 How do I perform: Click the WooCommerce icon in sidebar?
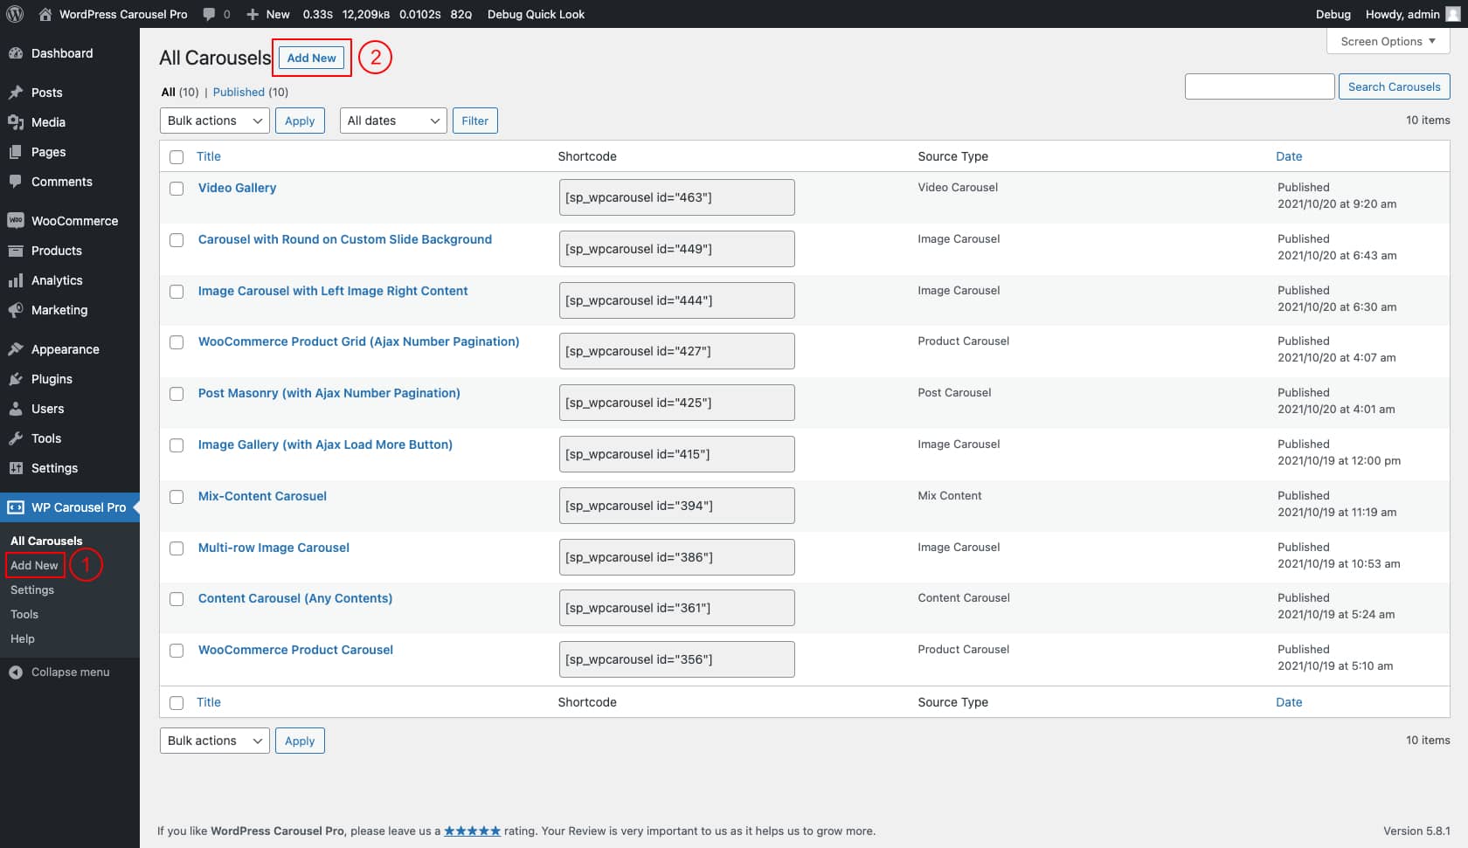click(x=16, y=221)
